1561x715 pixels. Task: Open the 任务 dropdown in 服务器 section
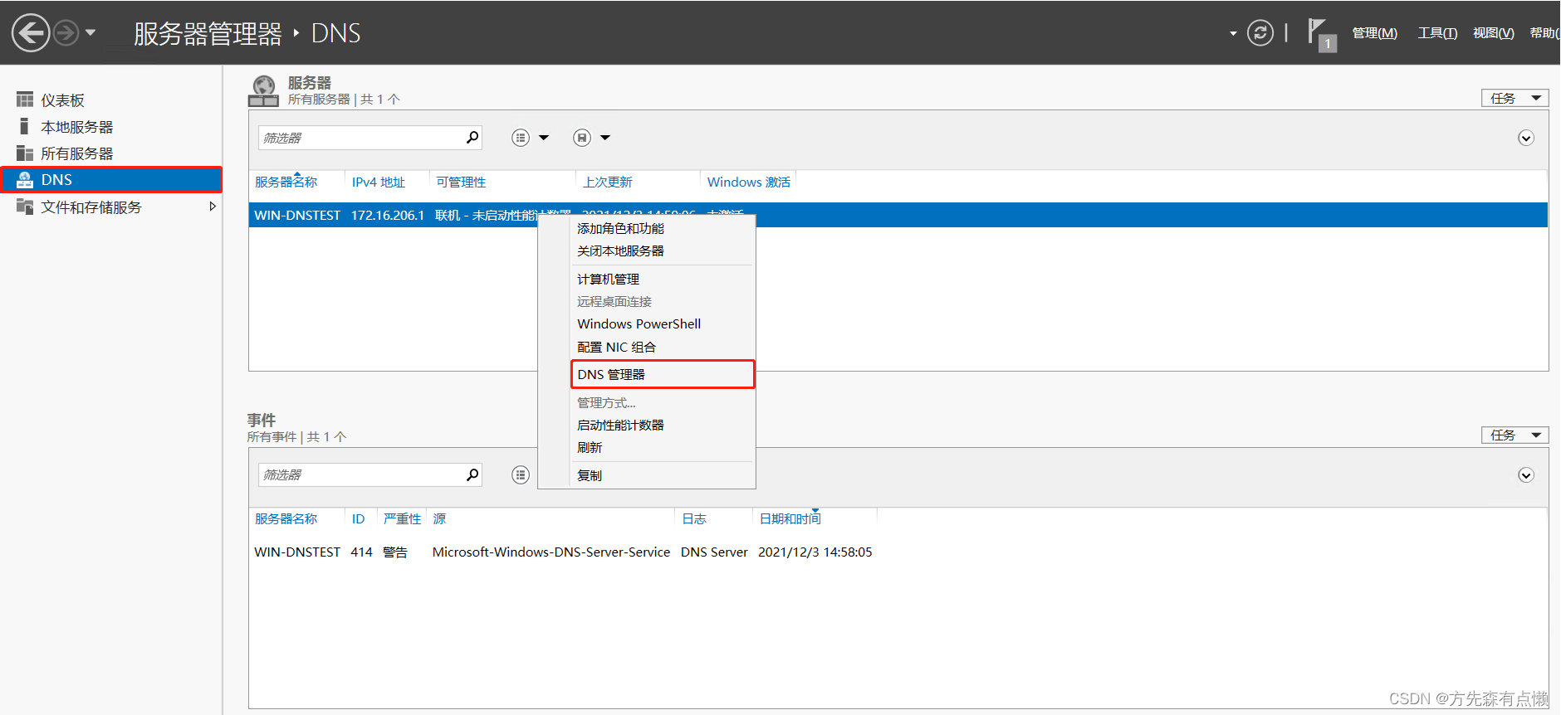pos(1515,98)
